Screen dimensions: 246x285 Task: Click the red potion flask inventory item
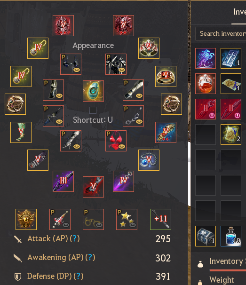tap(206, 84)
